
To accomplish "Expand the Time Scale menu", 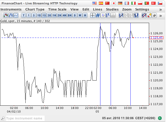I will [x=57, y=9].
